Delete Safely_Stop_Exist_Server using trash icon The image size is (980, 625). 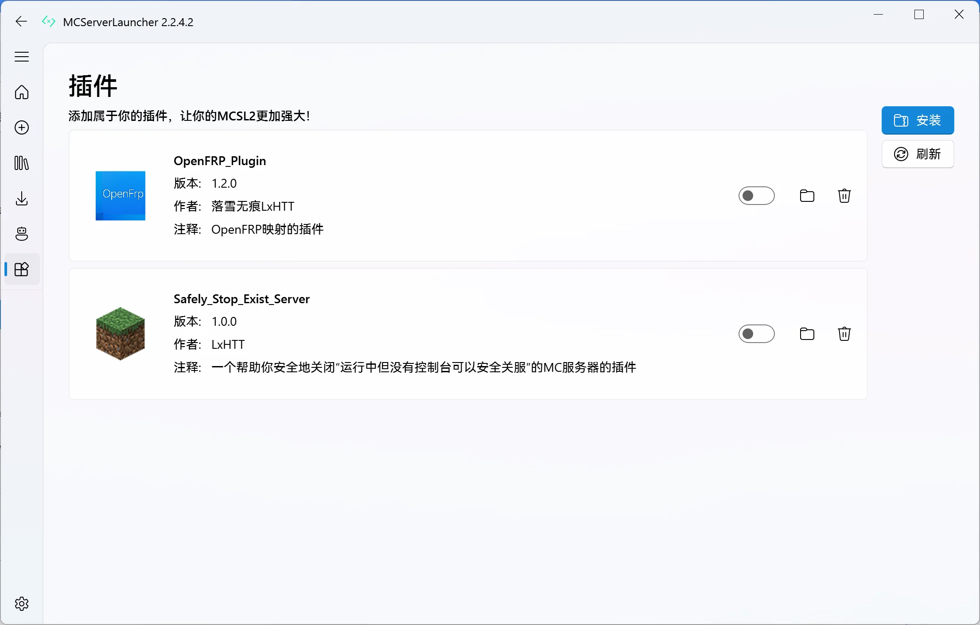[844, 333]
